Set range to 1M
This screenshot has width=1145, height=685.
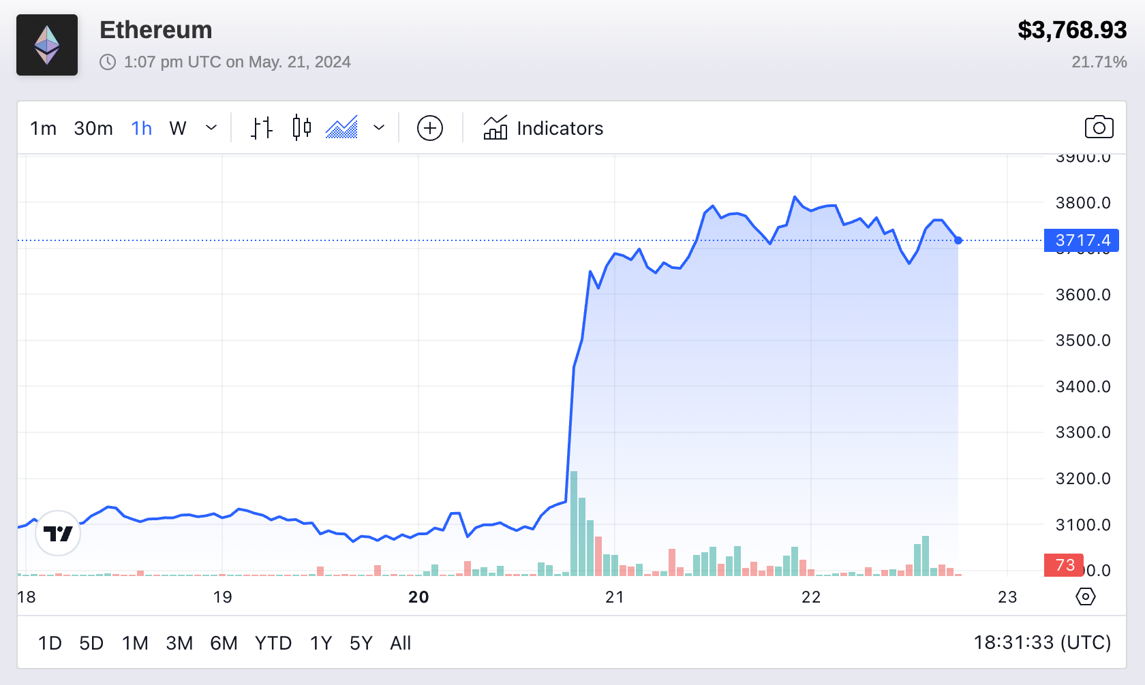pyautogui.click(x=135, y=643)
